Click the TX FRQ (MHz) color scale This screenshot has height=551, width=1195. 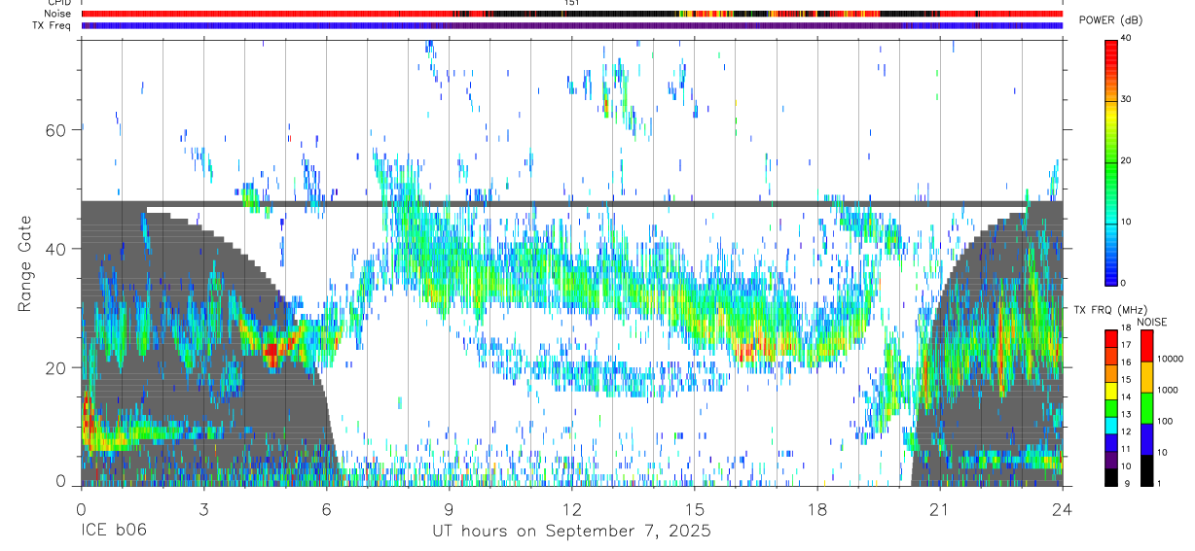click(1111, 408)
